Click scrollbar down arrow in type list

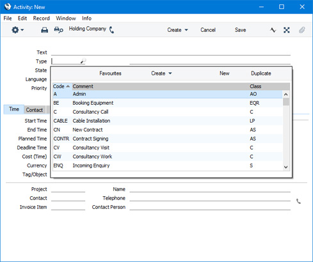286,167
